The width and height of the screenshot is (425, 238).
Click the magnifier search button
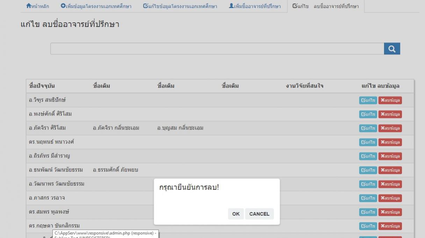pyautogui.click(x=392, y=49)
